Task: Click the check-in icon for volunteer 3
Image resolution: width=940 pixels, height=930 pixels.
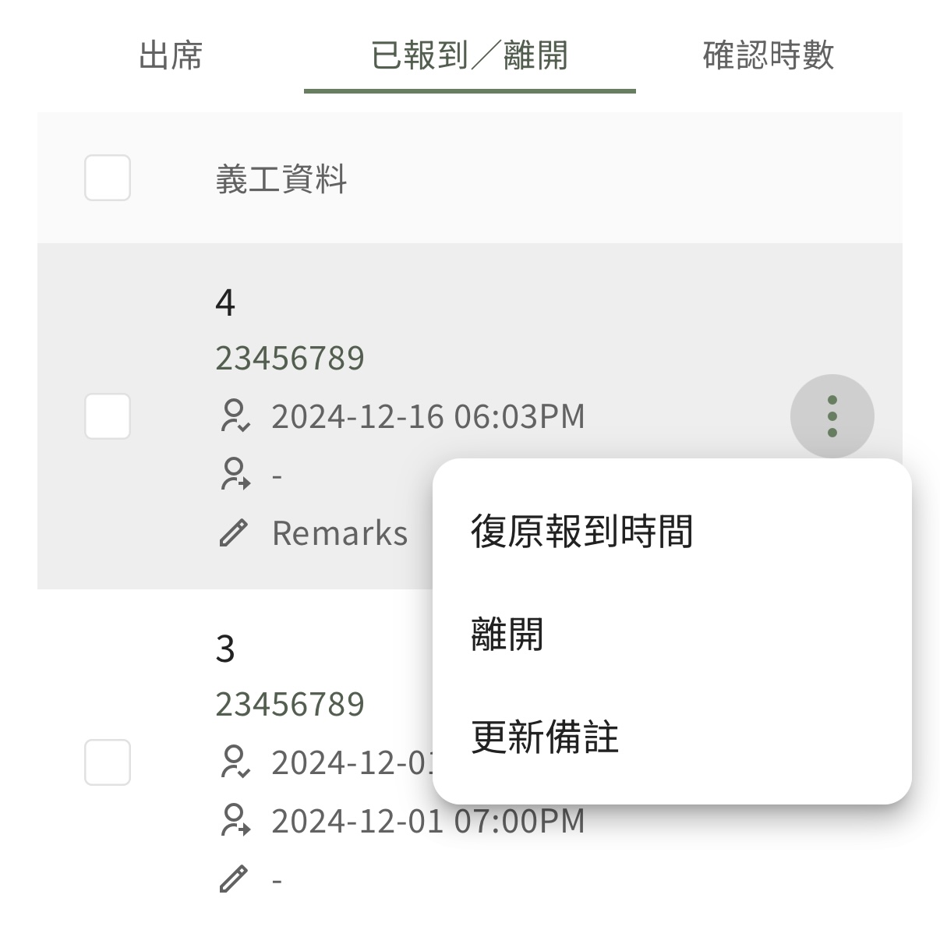Action: (x=235, y=762)
